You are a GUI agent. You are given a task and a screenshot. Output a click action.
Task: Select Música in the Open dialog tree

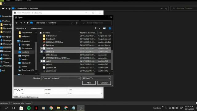pyautogui.click(x=24, y=59)
